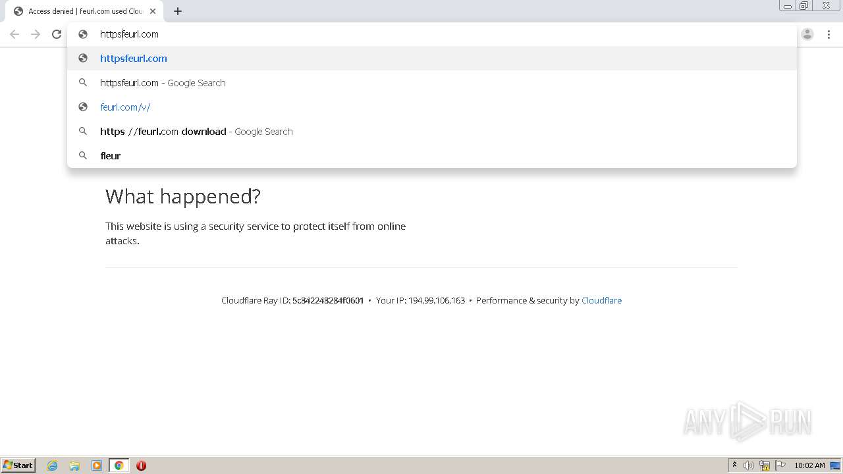Follow the Cloudflare link
Screen dimensions: 843x474
[601, 300]
